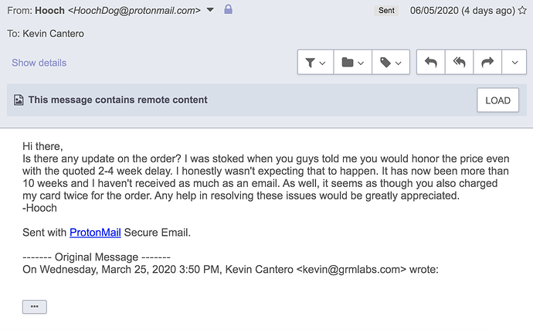
Task: Click the purple encryption lock icon
Action: point(227,10)
